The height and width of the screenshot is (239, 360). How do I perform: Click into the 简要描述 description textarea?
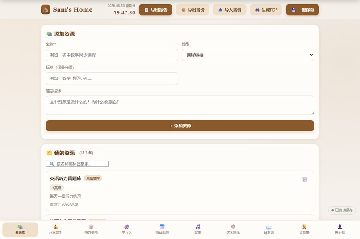point(180,105)
